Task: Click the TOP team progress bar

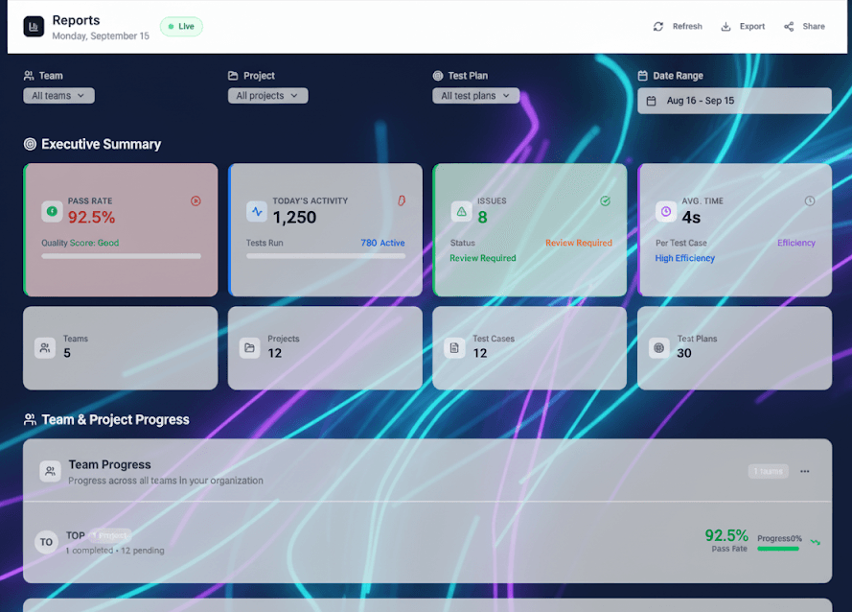Action: tap(778, 548)
